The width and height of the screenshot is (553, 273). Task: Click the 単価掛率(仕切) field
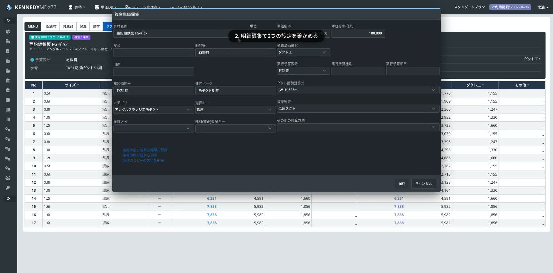click(x=358, y=33)
